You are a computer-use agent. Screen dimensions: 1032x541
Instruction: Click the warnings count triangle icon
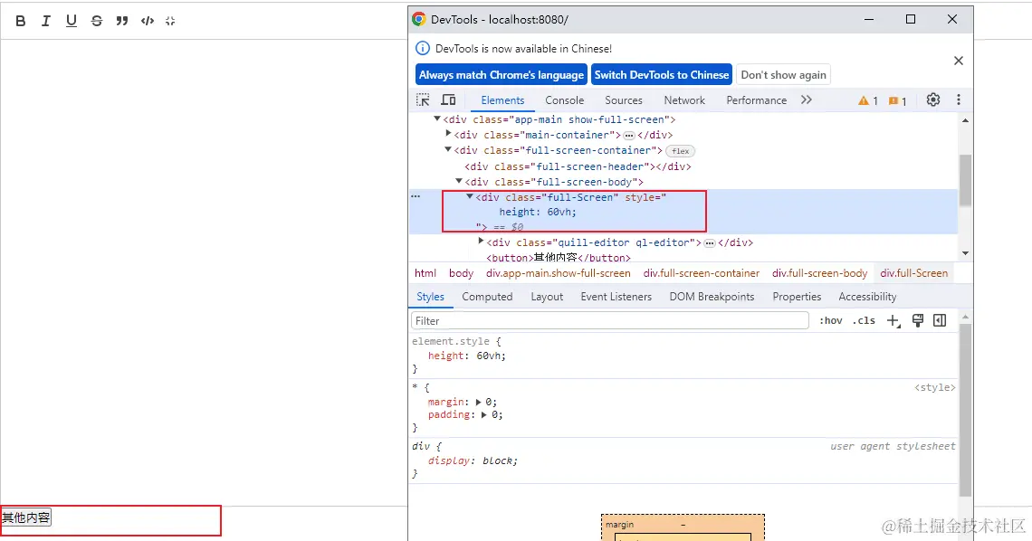pos(868,100)
